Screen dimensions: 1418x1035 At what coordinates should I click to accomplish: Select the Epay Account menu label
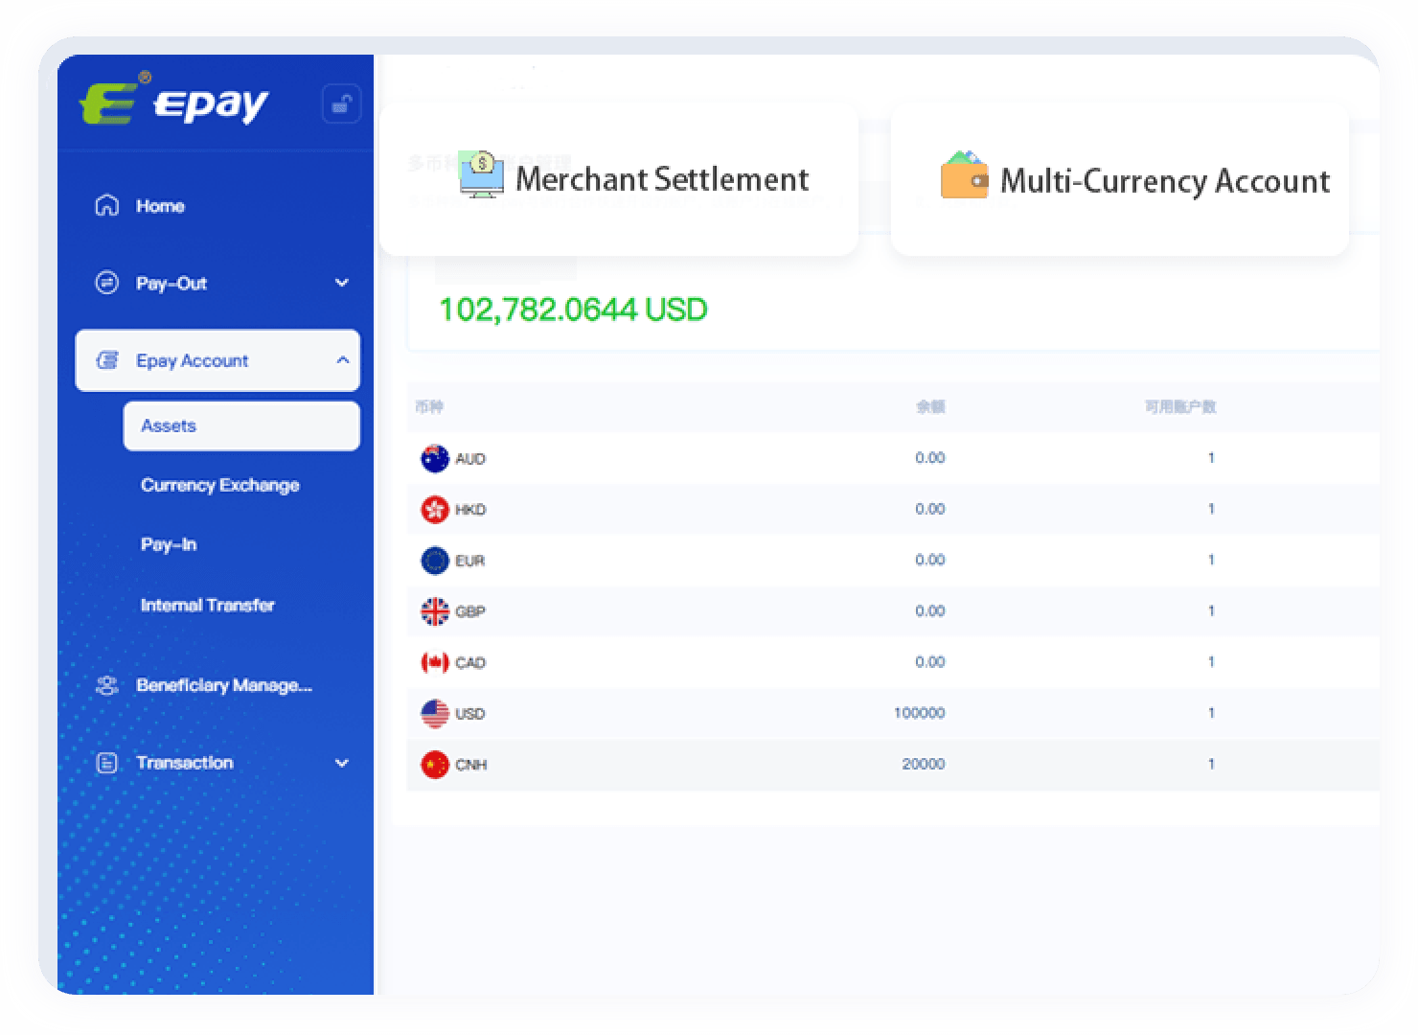click(192, 361)
